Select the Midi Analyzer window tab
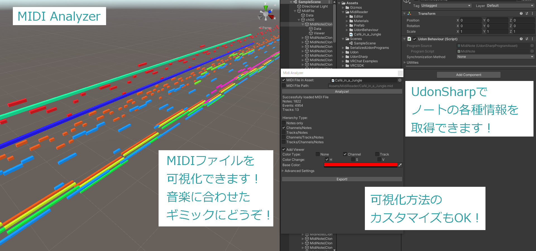This screenshot has width=536, height=251. (293, 73)
